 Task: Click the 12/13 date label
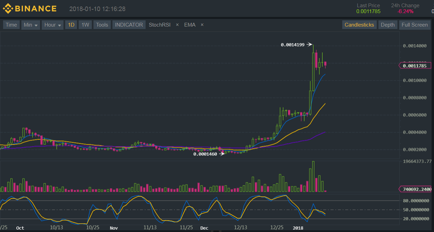pos(240,228)
